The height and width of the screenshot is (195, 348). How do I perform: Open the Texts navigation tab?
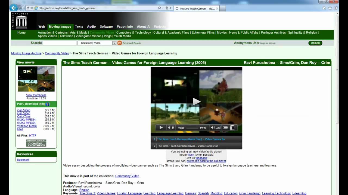pos(79,27)
